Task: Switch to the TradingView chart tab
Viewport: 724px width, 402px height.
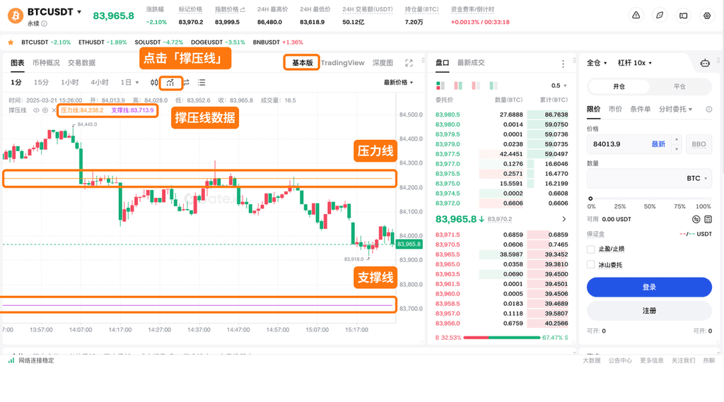Action: click(x=343, y=63)
